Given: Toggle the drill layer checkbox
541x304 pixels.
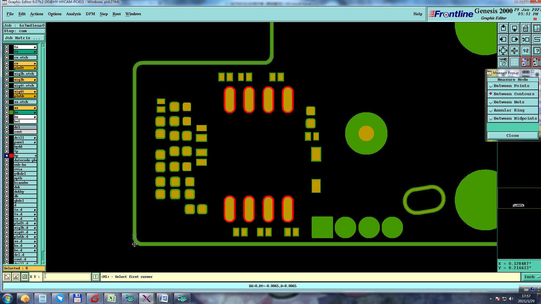Looking at the screenshot, I should [7, 138].
